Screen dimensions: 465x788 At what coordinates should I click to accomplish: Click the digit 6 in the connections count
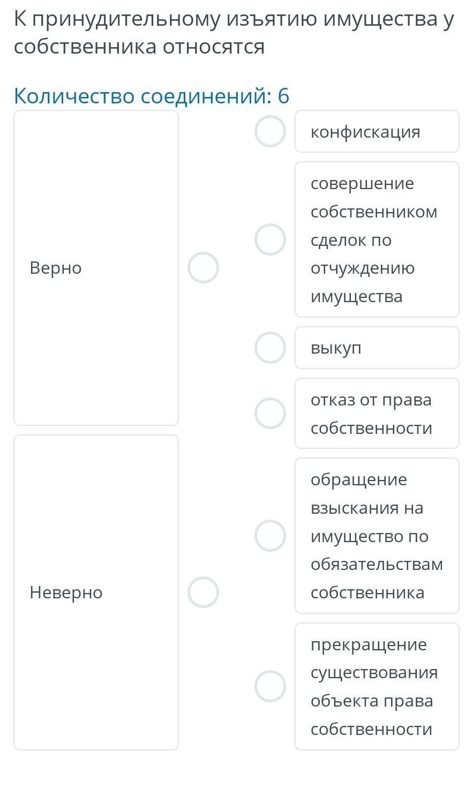[283, 96]
